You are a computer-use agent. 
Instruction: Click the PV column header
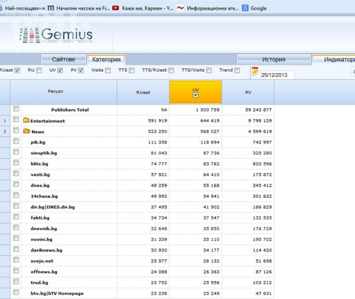pyautogui.click(x=248, y=92)
